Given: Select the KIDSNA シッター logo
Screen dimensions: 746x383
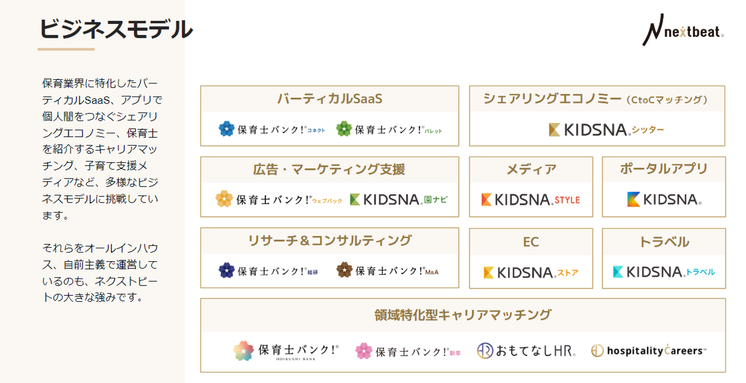Looking at the screenshot, I should [606, 129].
